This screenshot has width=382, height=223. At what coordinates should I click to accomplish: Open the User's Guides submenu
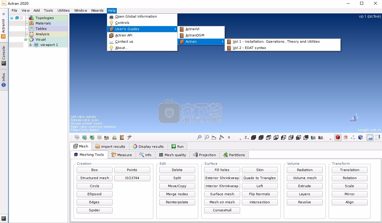142,29
